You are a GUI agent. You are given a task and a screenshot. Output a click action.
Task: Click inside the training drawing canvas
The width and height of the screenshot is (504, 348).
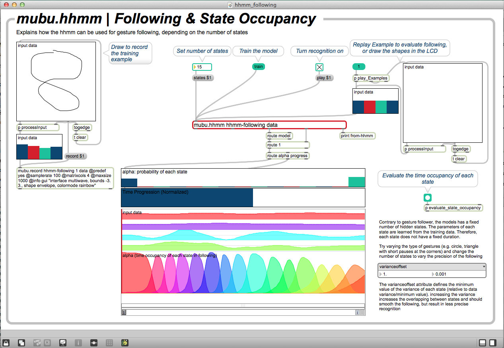[56, 81]
